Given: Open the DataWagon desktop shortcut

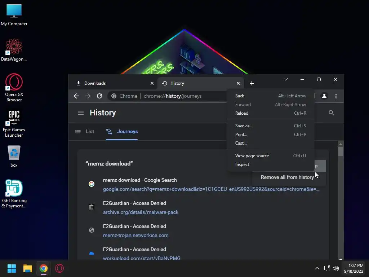Looking at the screenshot, I should point(14,50).
